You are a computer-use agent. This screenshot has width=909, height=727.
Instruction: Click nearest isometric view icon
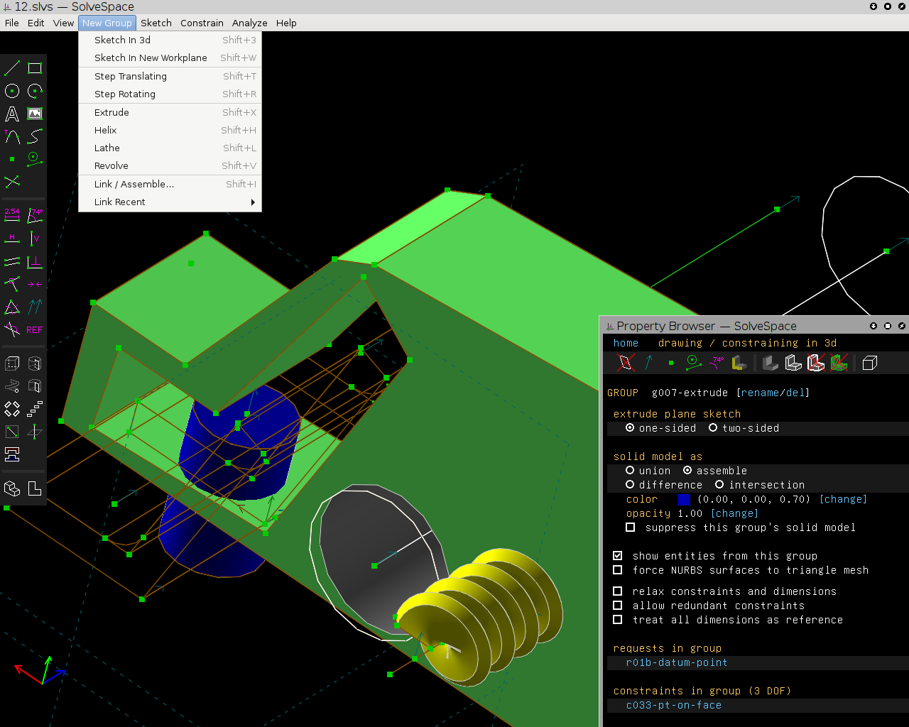[12, 488]
